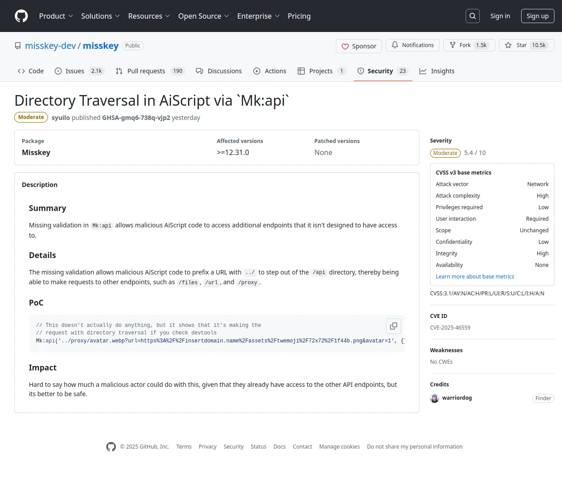
Task: Click the search magnifier icon
Action: tap(473, 16)
